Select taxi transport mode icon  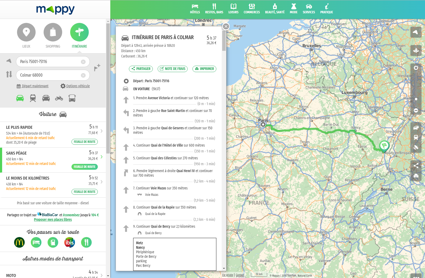[x=46, y=98]
